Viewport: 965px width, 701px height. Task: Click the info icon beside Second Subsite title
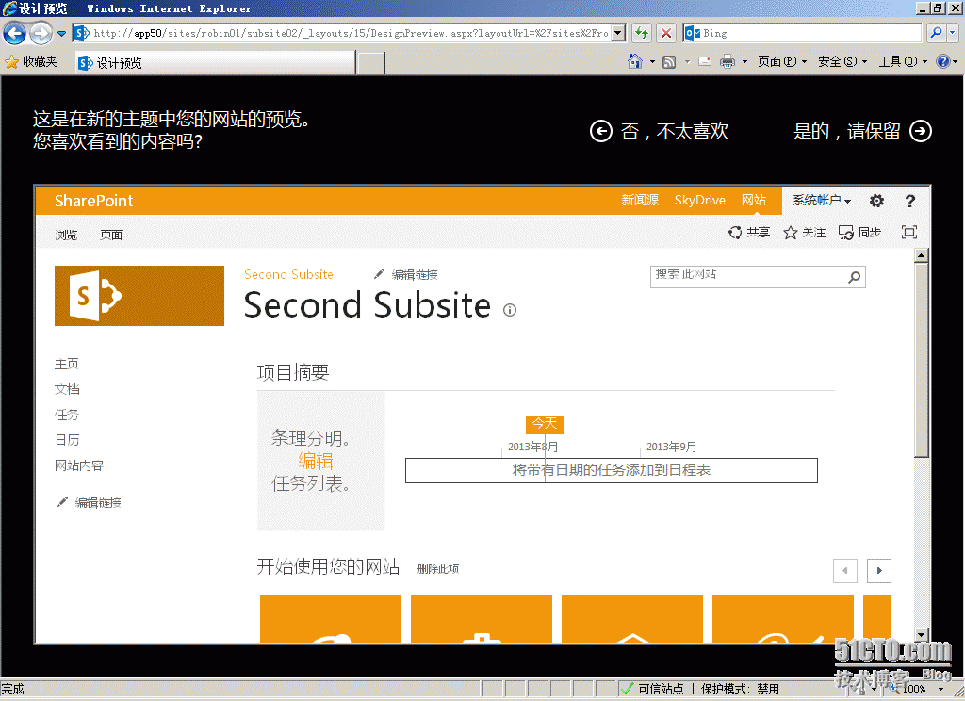pyautogui.click(x=510, y=310)
